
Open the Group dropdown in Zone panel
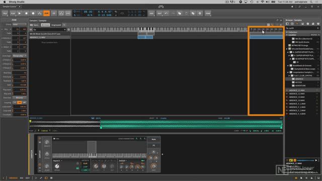coord(19,25)
